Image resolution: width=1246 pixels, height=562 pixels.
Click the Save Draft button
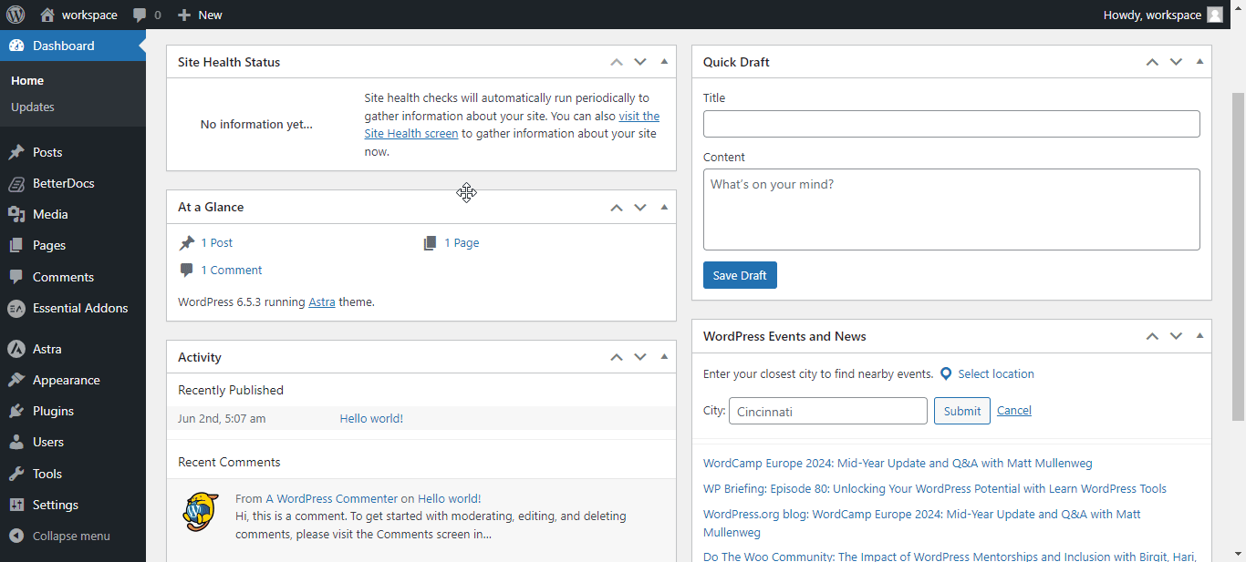[740, 274]
